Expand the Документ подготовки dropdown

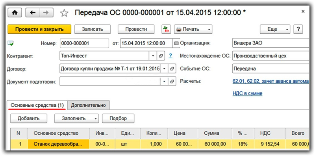pos(164,82)
